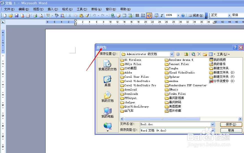The image size is (244, 153).
Task: Insert a hyperlink using globe icon
Action: pyautogui.click(x=113, y=15)
